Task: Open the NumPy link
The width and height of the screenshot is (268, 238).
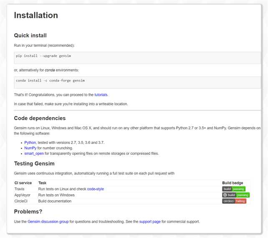Action: [30, 148]
